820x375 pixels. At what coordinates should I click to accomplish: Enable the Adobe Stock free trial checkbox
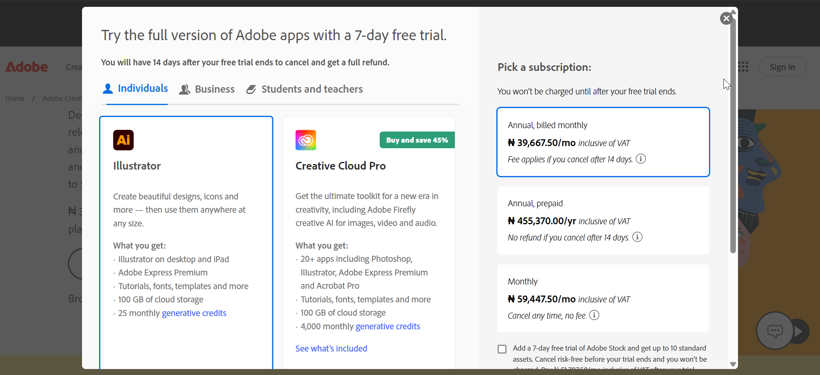(502, 349)
